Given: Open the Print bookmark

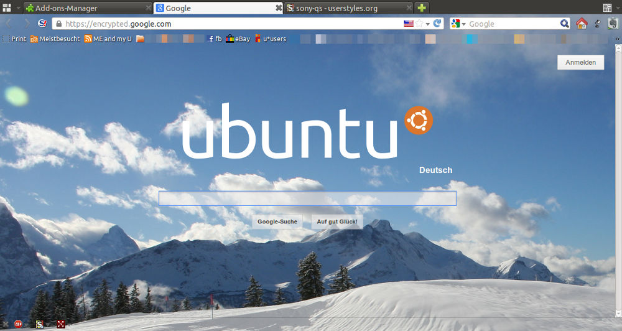Looking at the screenshot, I should [x=14, y=39].
